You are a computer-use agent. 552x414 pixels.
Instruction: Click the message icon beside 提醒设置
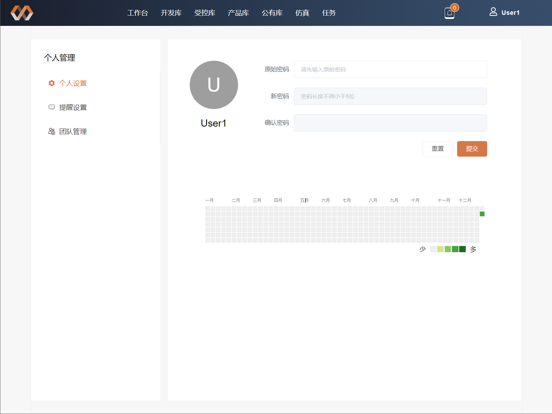(52, 107)
